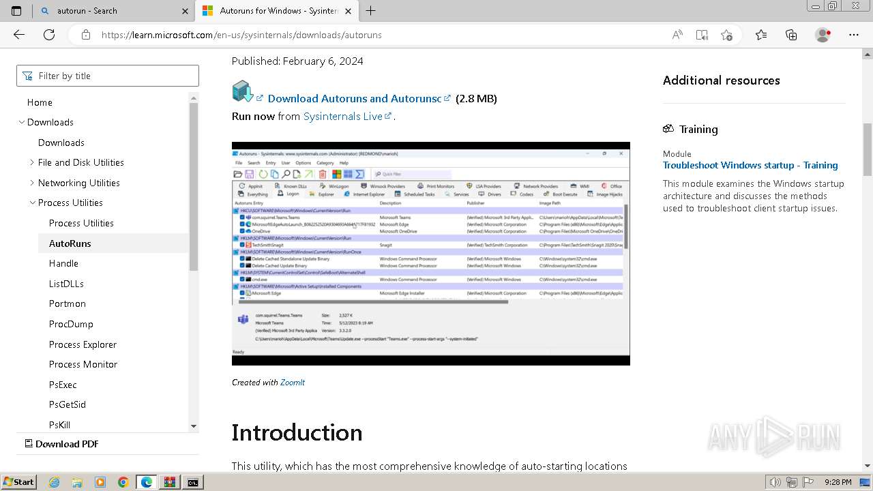Image resolution: width=873 pixels, height=491 pixels.
Task: Close the autorun Search tab
Action: 185,11
